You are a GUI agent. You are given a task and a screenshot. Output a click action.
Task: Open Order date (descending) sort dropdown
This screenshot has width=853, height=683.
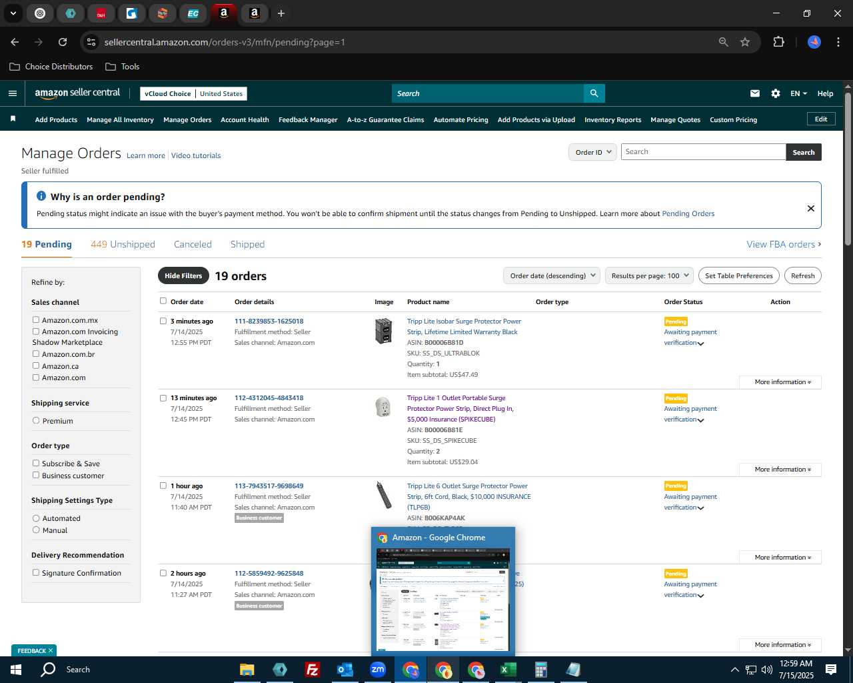pos(552,275)
